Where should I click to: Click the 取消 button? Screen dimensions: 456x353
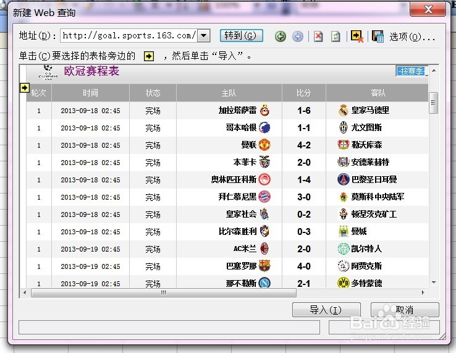405,310
